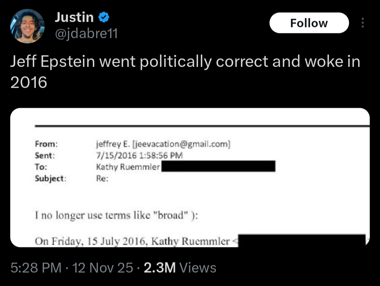Click the black redaction bar in To field
Screen dimensions: 380x286
(218, 167)
